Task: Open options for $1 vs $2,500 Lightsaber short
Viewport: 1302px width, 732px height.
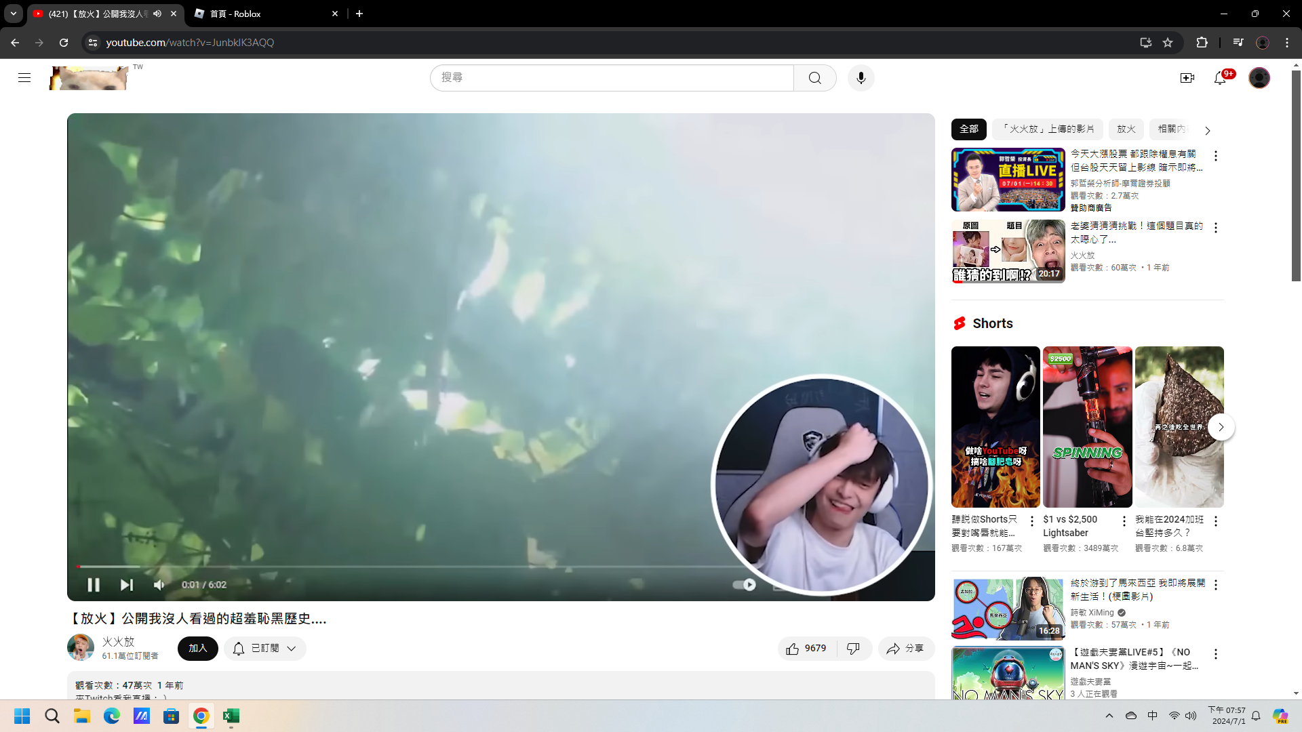Action: 1124,521
